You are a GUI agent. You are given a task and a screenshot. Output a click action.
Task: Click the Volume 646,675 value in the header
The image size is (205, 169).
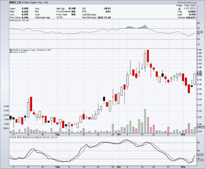coord(191,18)
